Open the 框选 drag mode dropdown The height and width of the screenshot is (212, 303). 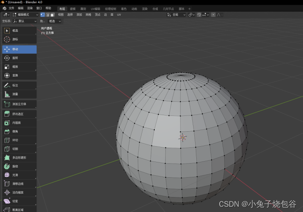point(55,21)
